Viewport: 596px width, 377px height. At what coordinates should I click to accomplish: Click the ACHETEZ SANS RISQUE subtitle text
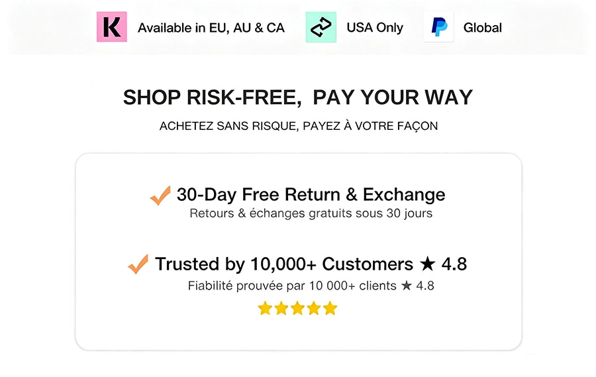click(299, 126)
